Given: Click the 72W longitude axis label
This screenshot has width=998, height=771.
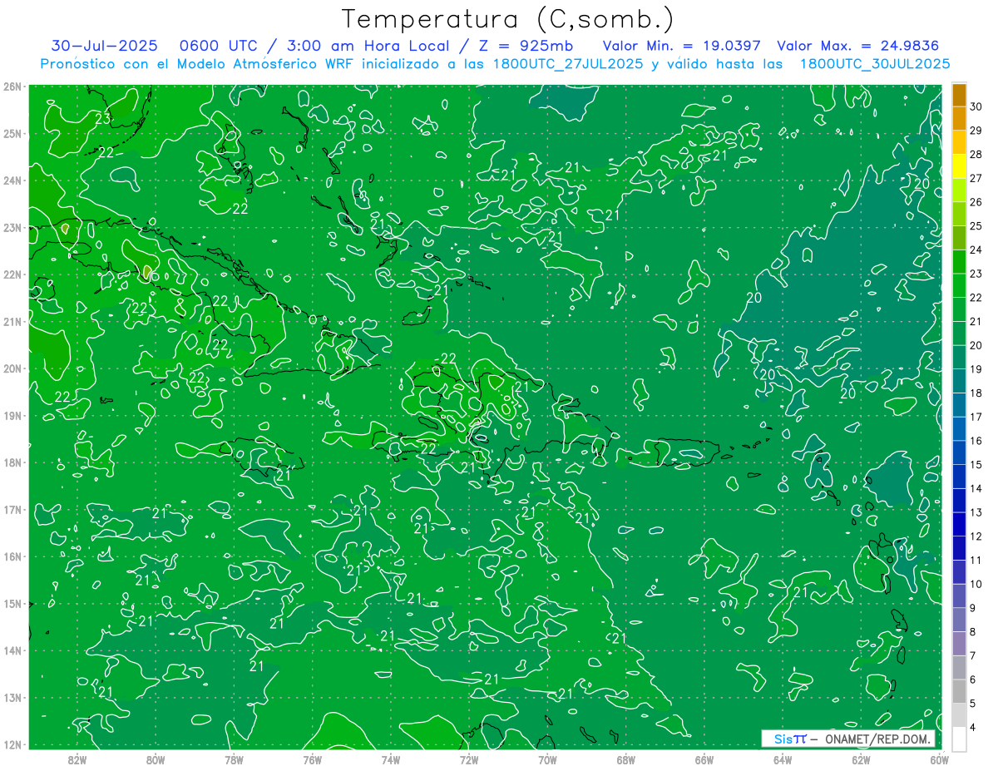Looking at the screenshot, I should 469,759.
